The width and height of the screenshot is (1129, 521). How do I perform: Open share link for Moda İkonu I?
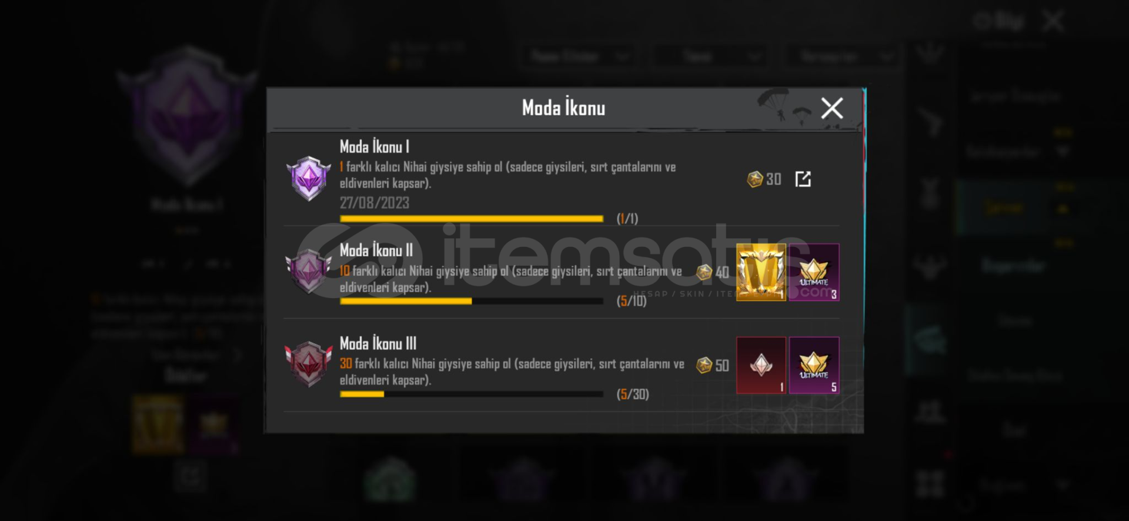point(803,179)
